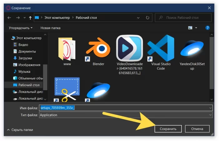Select the scissors snipping tool shortcut
The image size is (219, 141).
tap(67, 89)
